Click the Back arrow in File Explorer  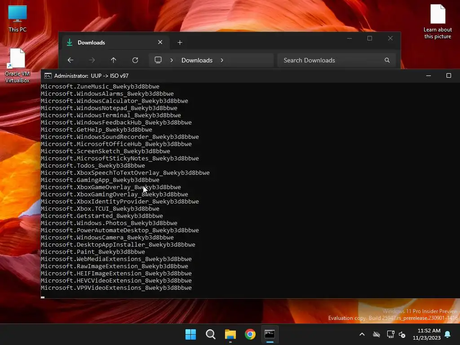pyautogui.click(x=71, y=60)
